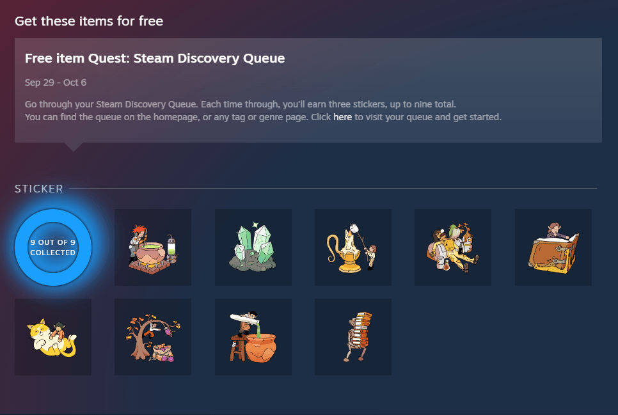Open the golden candle lamp marshmallow sticker

tap(353, 247)
